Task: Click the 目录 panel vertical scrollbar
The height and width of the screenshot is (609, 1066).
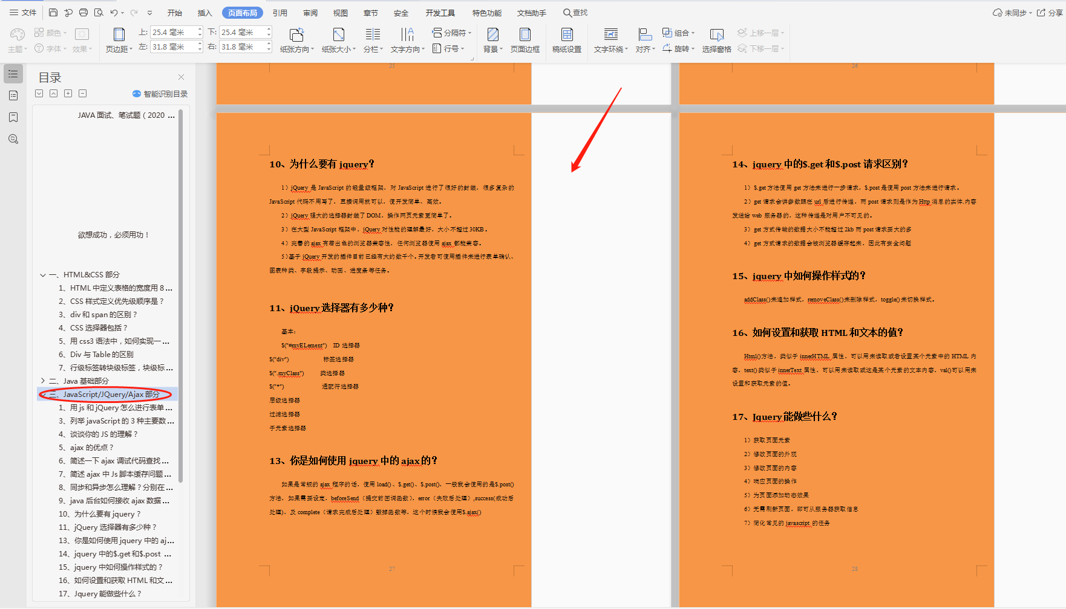Action: click(x=180, y=296)
